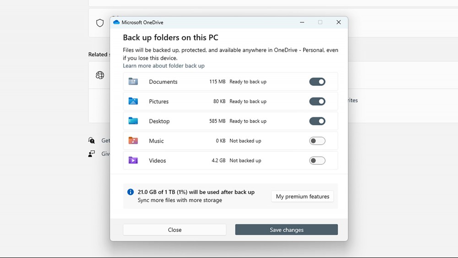Viewport: 458px width, 258px height.
Task: Click the Documents folder icon
Action: [x=133, y=82]
